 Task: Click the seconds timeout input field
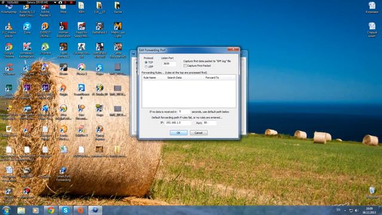click(x=184, y=112)
